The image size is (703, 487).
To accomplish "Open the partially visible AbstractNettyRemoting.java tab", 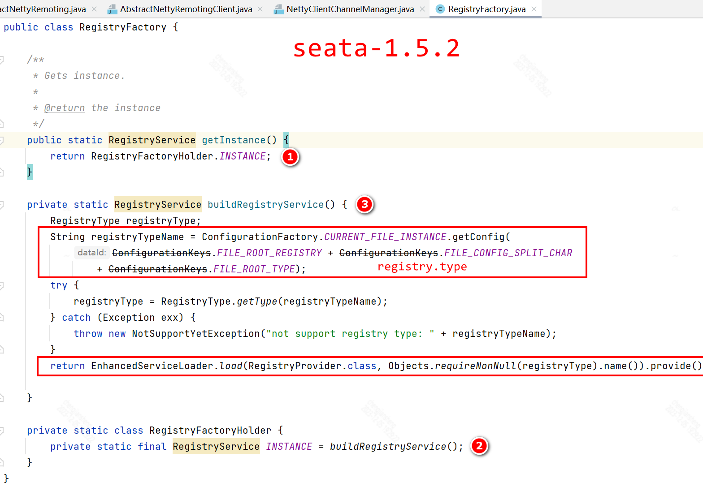I will [x=43, y=9].
